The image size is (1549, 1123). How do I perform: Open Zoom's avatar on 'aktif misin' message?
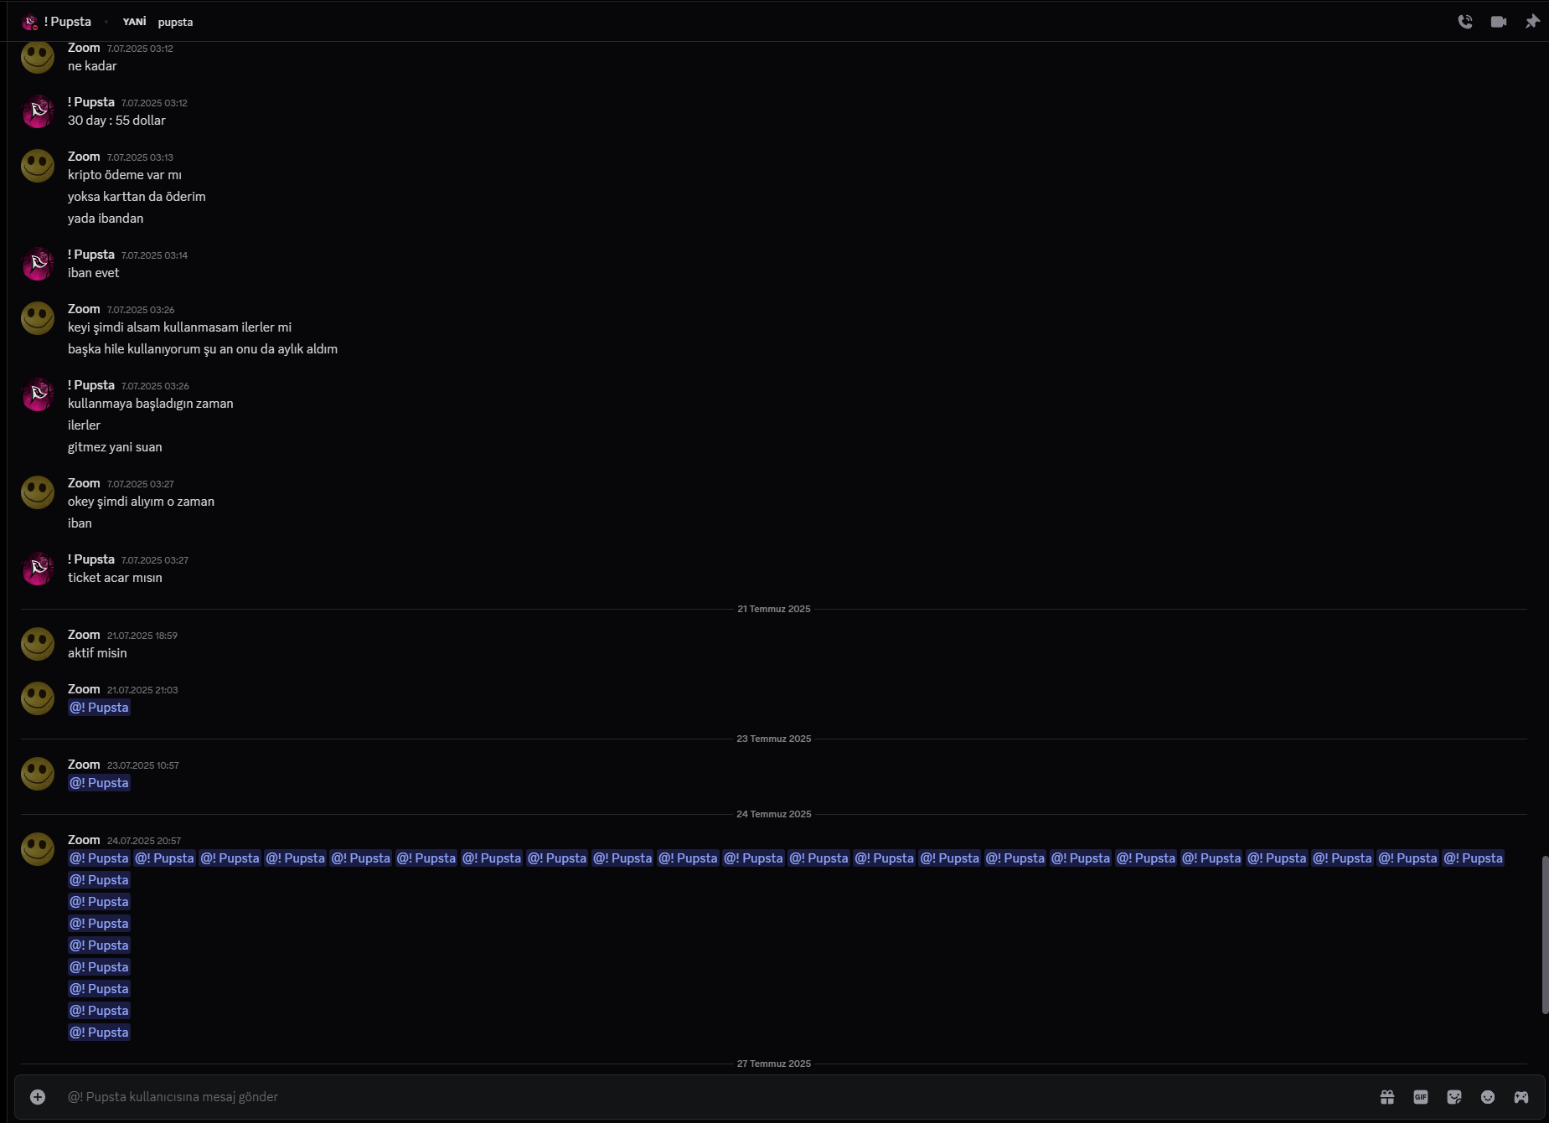(x=38, y=644)
